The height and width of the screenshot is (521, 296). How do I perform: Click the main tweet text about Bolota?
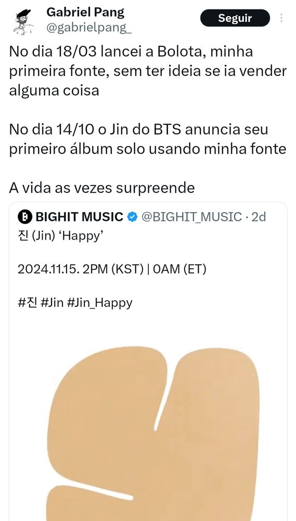pyautogui.click(x=148, y=71)
